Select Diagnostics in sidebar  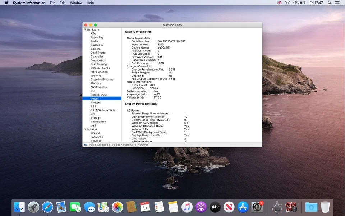point(98,60)
